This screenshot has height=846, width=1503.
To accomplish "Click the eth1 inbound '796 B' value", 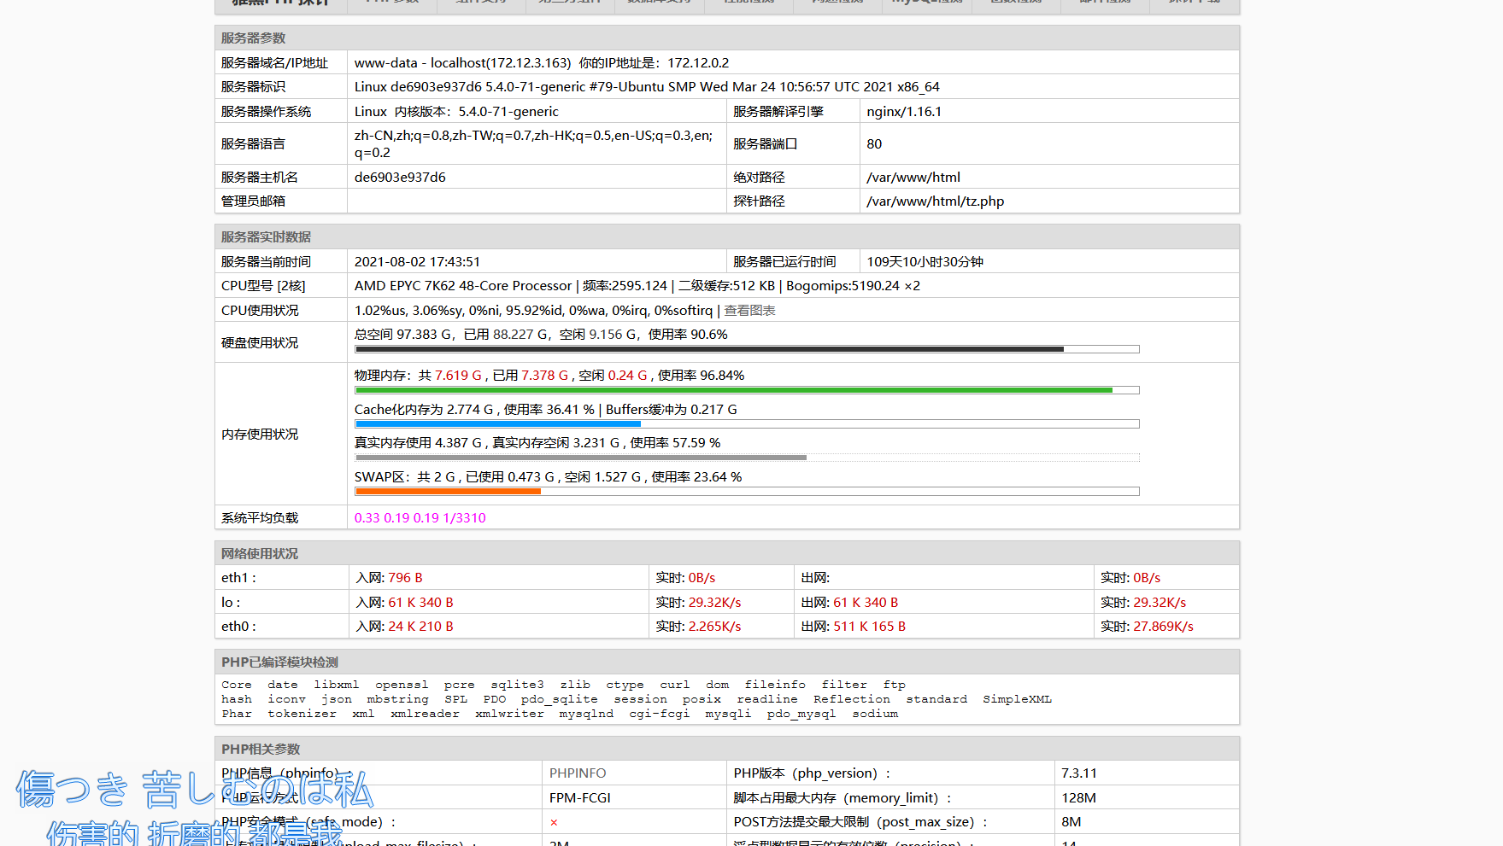I will click(x=406, y=577).
